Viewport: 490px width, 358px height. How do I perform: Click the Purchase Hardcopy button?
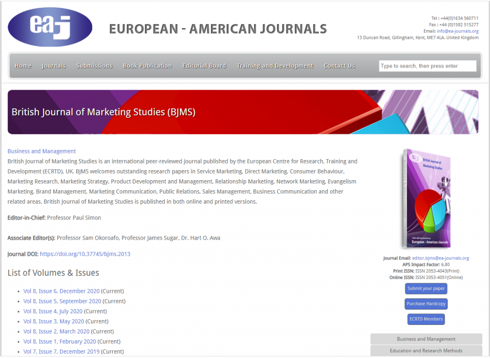point(426,304)
